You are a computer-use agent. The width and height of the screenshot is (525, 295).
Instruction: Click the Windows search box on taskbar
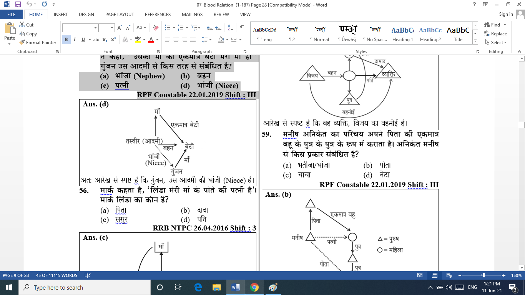(84, 287)
